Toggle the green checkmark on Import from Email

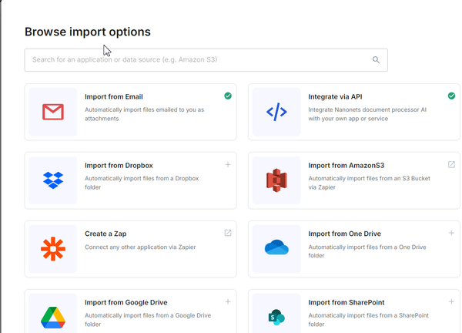tap(228, 96)
